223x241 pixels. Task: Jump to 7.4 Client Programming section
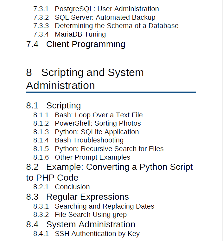(76, 44)
